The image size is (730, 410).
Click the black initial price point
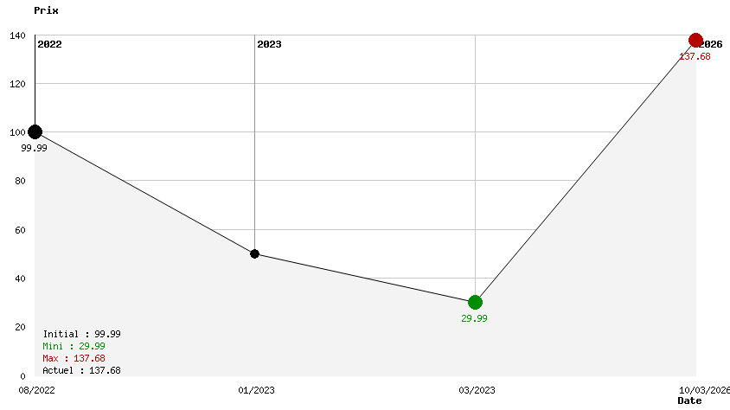click(35, 132)
